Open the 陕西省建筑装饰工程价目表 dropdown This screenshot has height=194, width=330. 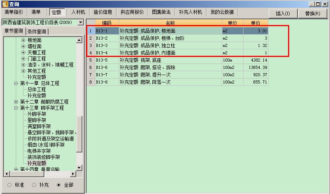tap(81, 22)
